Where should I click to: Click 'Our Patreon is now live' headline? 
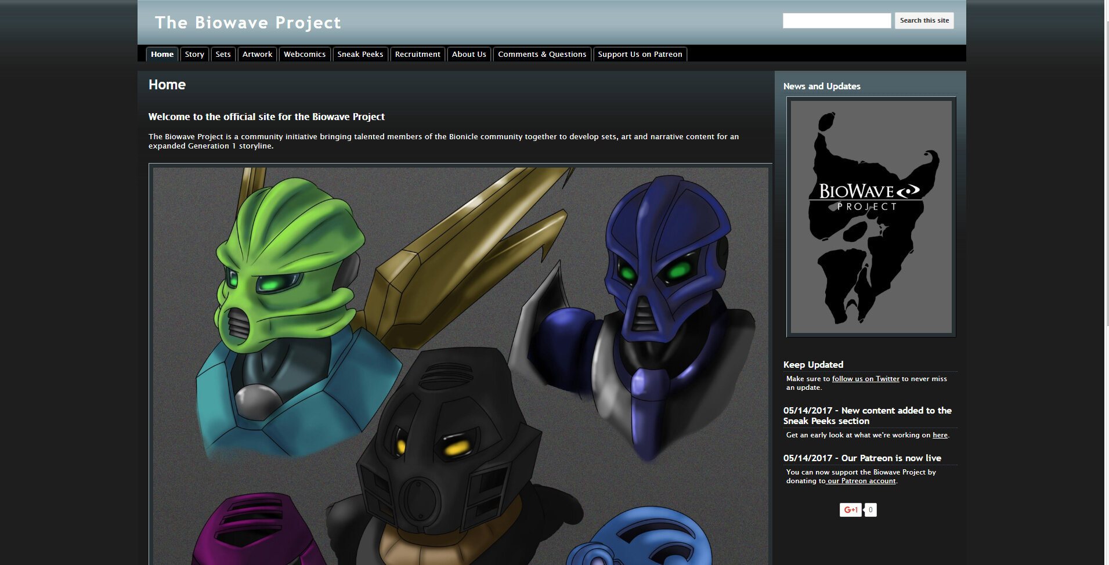click(x=862, y=458)
